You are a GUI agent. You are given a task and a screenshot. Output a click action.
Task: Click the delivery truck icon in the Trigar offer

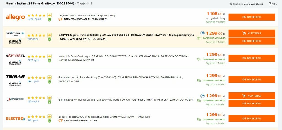click(199, 80)
